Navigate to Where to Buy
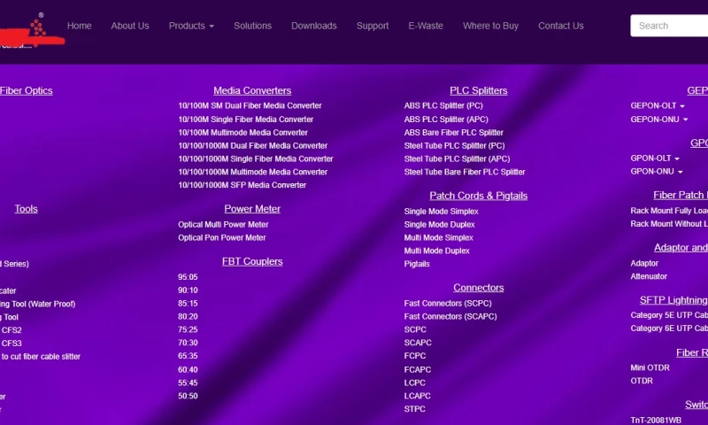 [490, 26]
